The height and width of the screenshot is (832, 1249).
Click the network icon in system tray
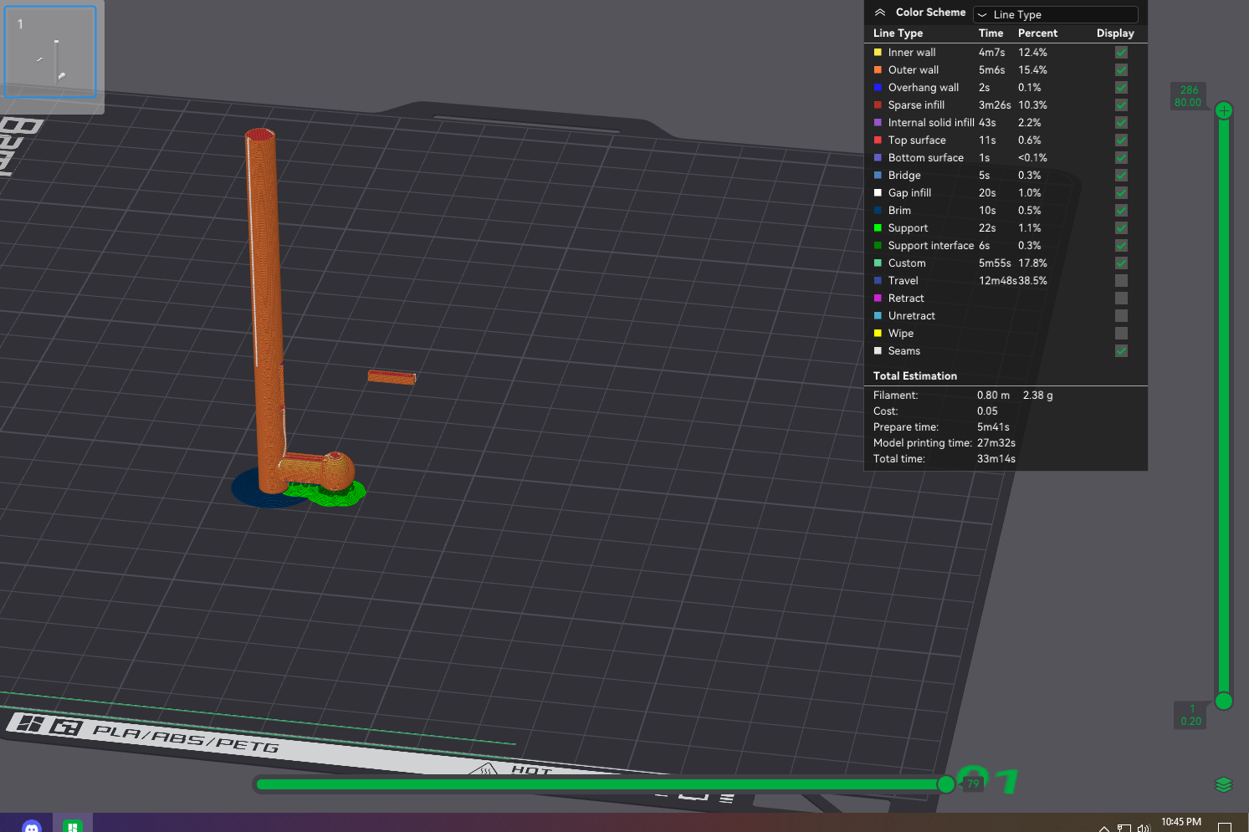[1124, 828]
